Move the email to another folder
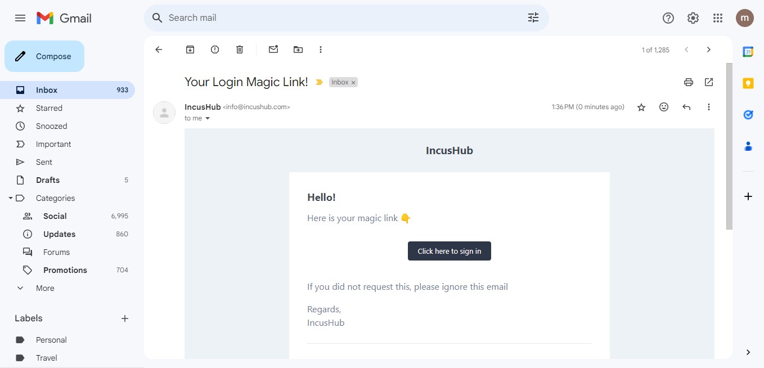 click(298, 50)
